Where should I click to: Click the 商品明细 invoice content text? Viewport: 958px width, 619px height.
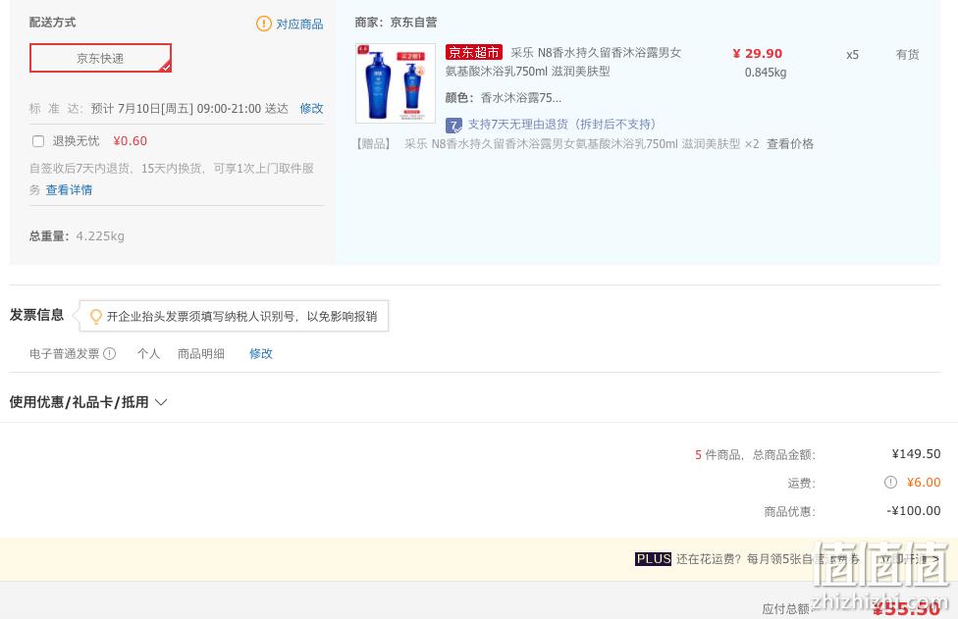click(x=201, y=353)
